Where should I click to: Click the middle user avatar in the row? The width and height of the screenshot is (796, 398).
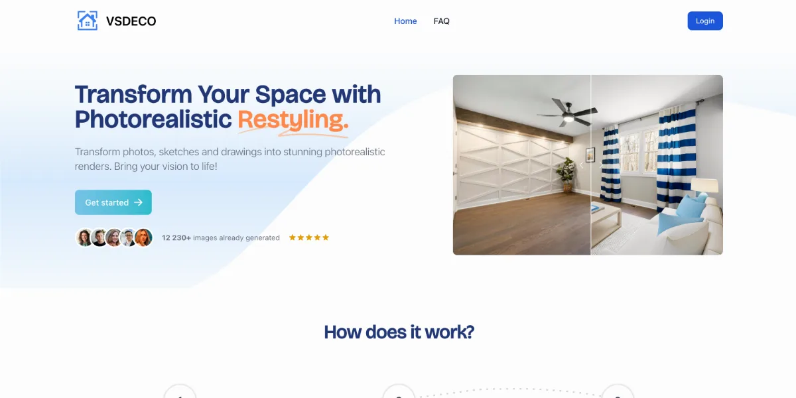coord(114,237)
